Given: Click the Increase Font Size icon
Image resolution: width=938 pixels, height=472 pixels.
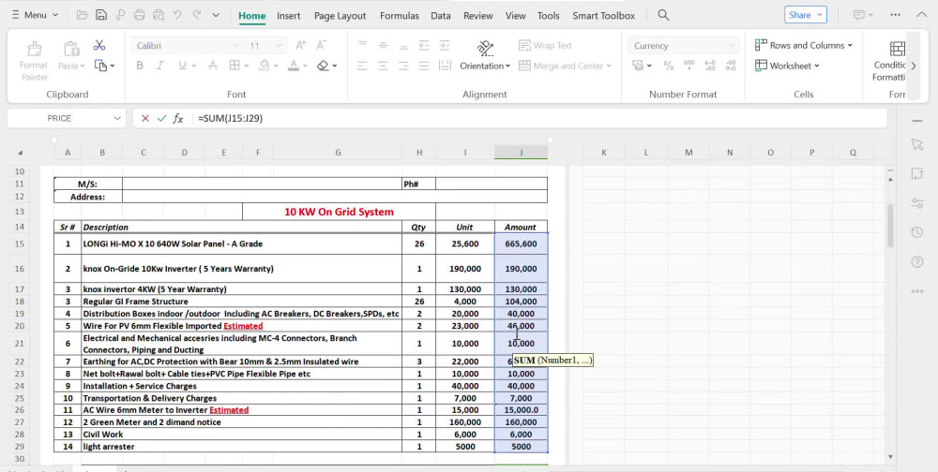Looking at the screenshot, I should pos(301,45).
